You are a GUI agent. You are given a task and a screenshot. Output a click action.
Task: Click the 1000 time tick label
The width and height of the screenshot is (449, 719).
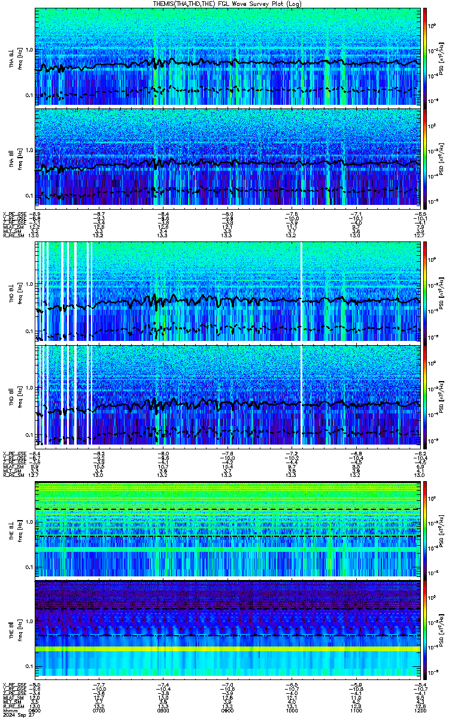click(291, 709)
